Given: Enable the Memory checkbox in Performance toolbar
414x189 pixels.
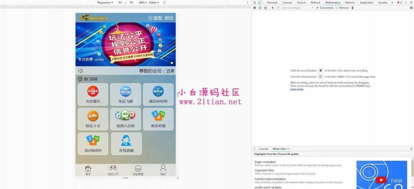Looking at the screenshot, I should click(x=337, y=8).
